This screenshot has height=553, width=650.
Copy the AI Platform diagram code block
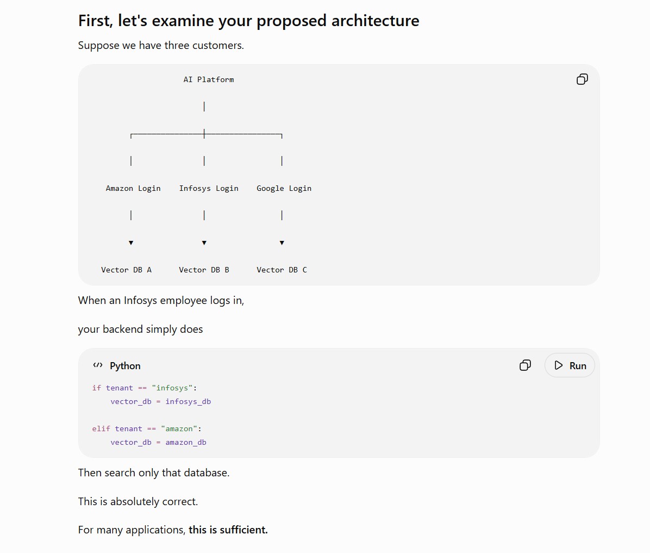582,79
